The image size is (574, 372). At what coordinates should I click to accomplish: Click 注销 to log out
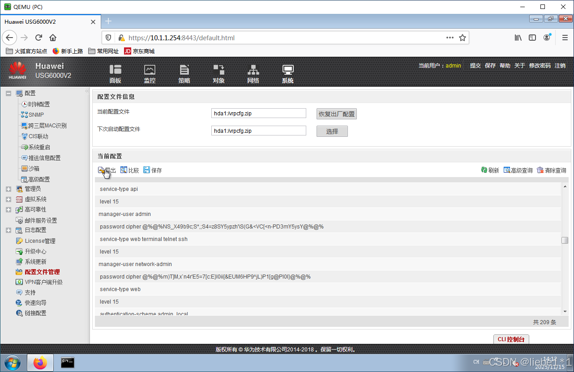[x=560, y=65]
